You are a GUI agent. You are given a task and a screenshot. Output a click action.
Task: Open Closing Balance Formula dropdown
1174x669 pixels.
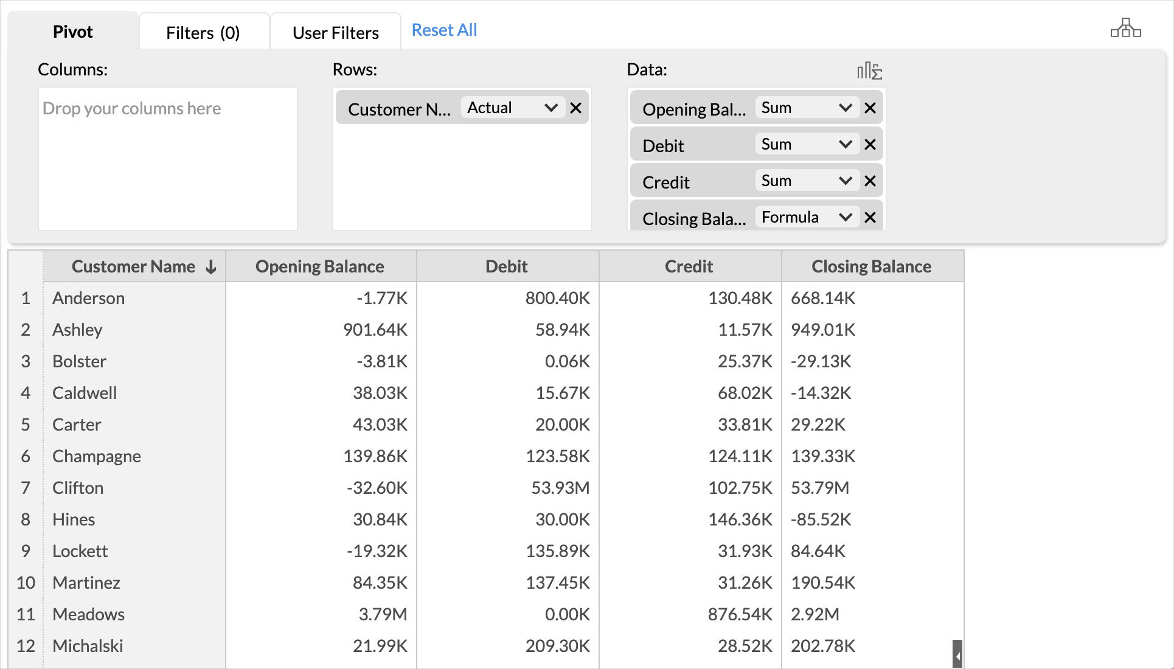pyautogui.click(x=807, y=218)
